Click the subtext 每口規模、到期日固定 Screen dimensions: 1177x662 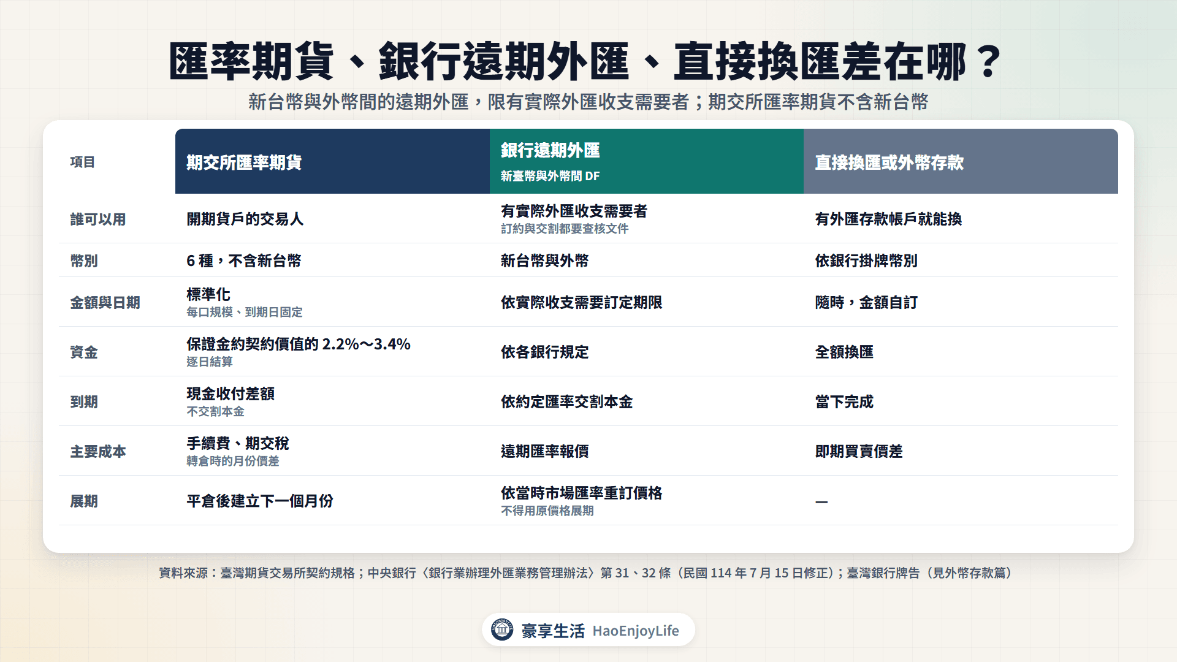[245, 312]
